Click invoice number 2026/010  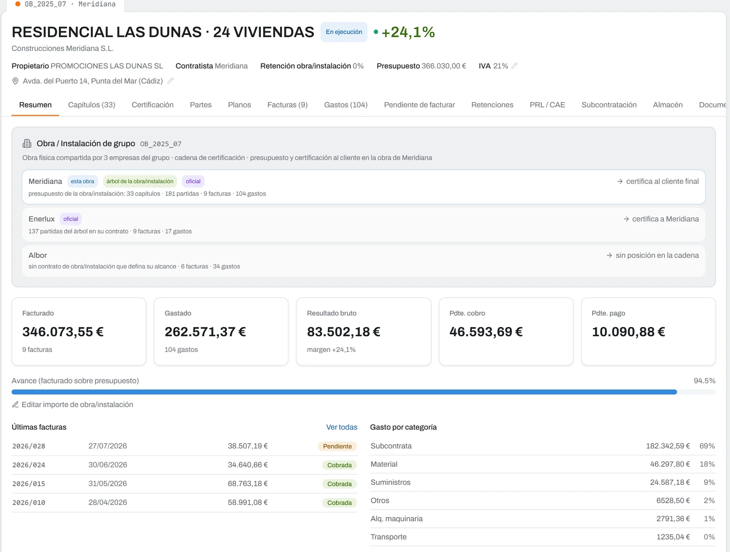coord(29,502)
